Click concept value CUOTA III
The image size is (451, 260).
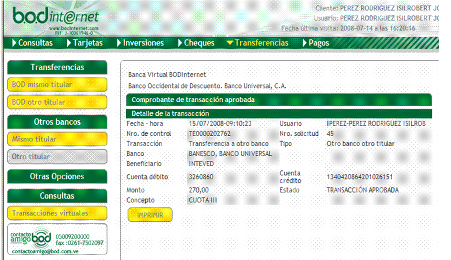click(x=203, y=200)
